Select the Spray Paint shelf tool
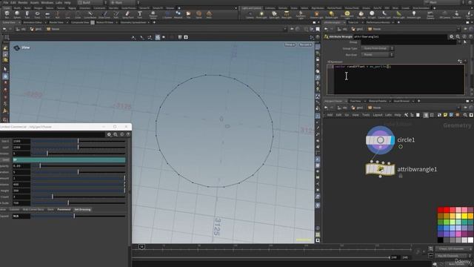 127,14
